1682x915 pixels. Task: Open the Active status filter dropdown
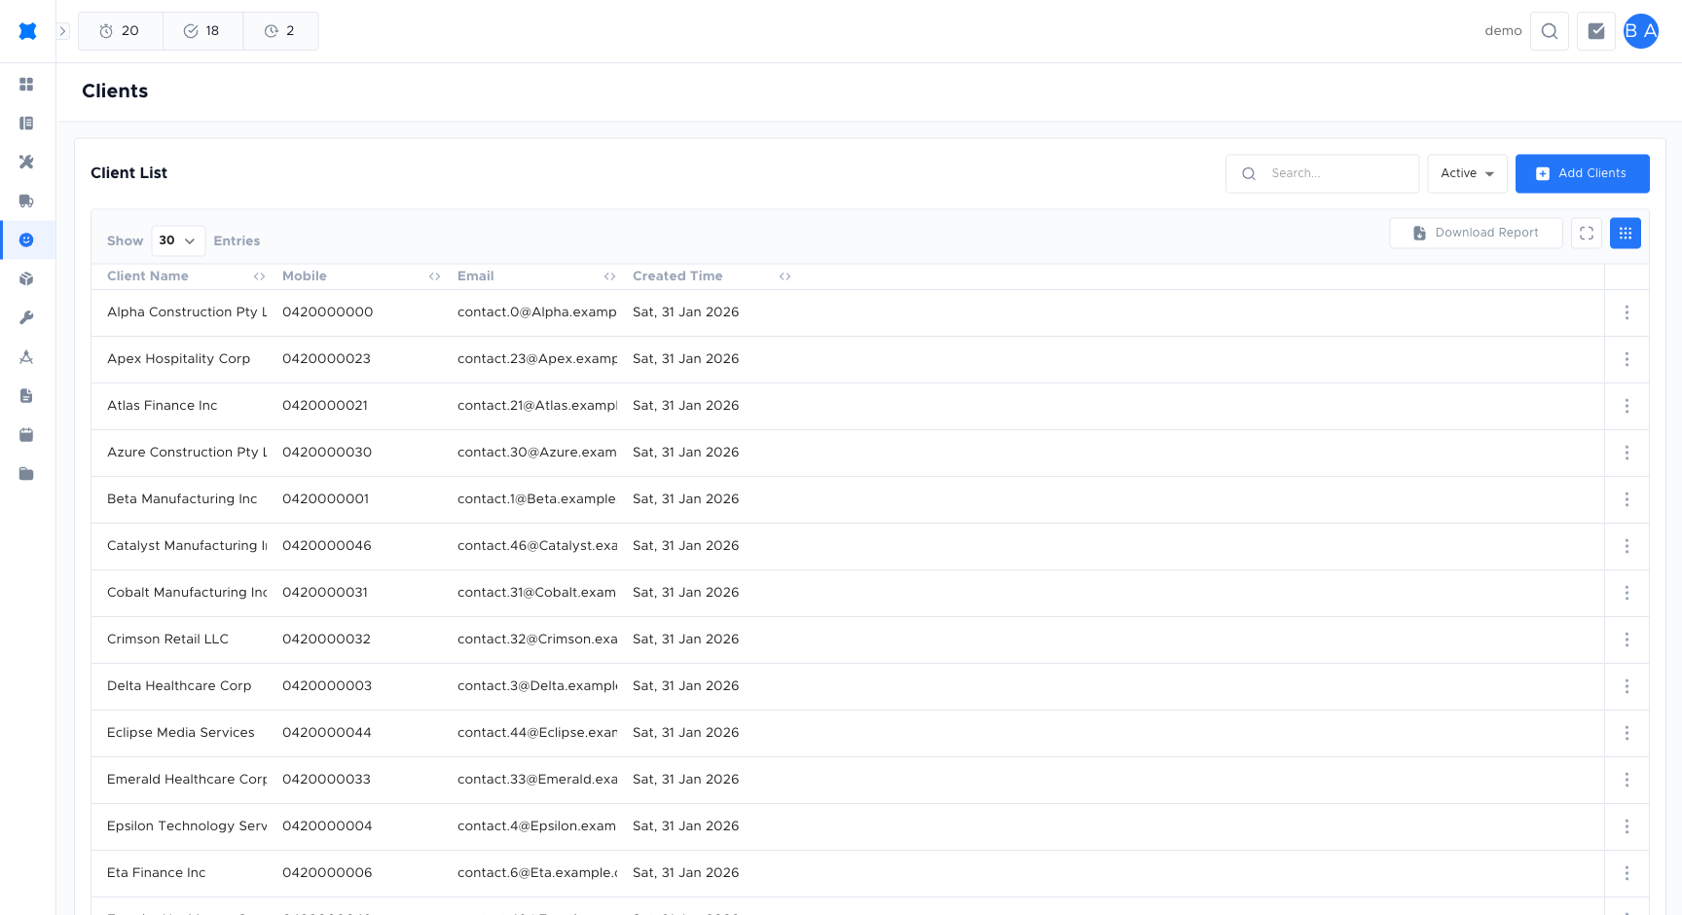coord(1467,173)
